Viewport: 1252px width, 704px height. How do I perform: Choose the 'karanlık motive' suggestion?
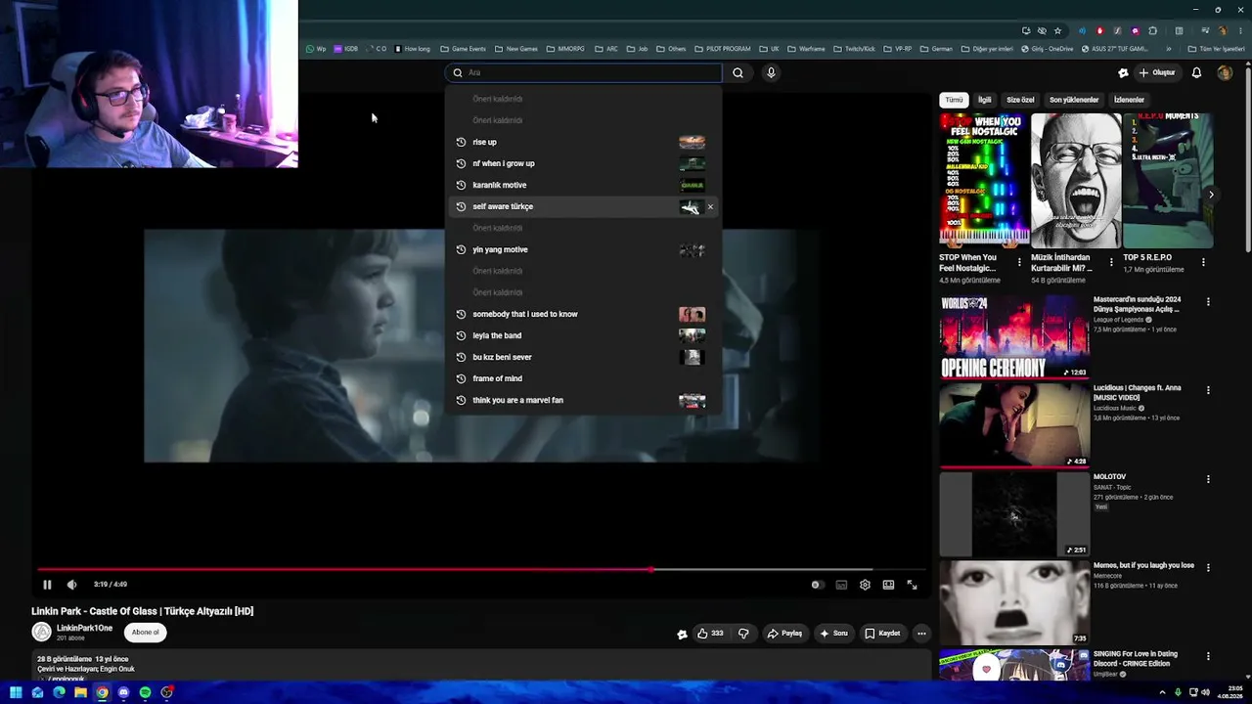click(583, 185)
